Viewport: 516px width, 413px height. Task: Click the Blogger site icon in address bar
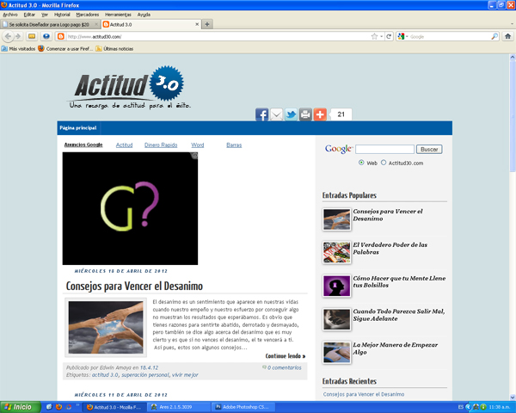tap(60, 36)
